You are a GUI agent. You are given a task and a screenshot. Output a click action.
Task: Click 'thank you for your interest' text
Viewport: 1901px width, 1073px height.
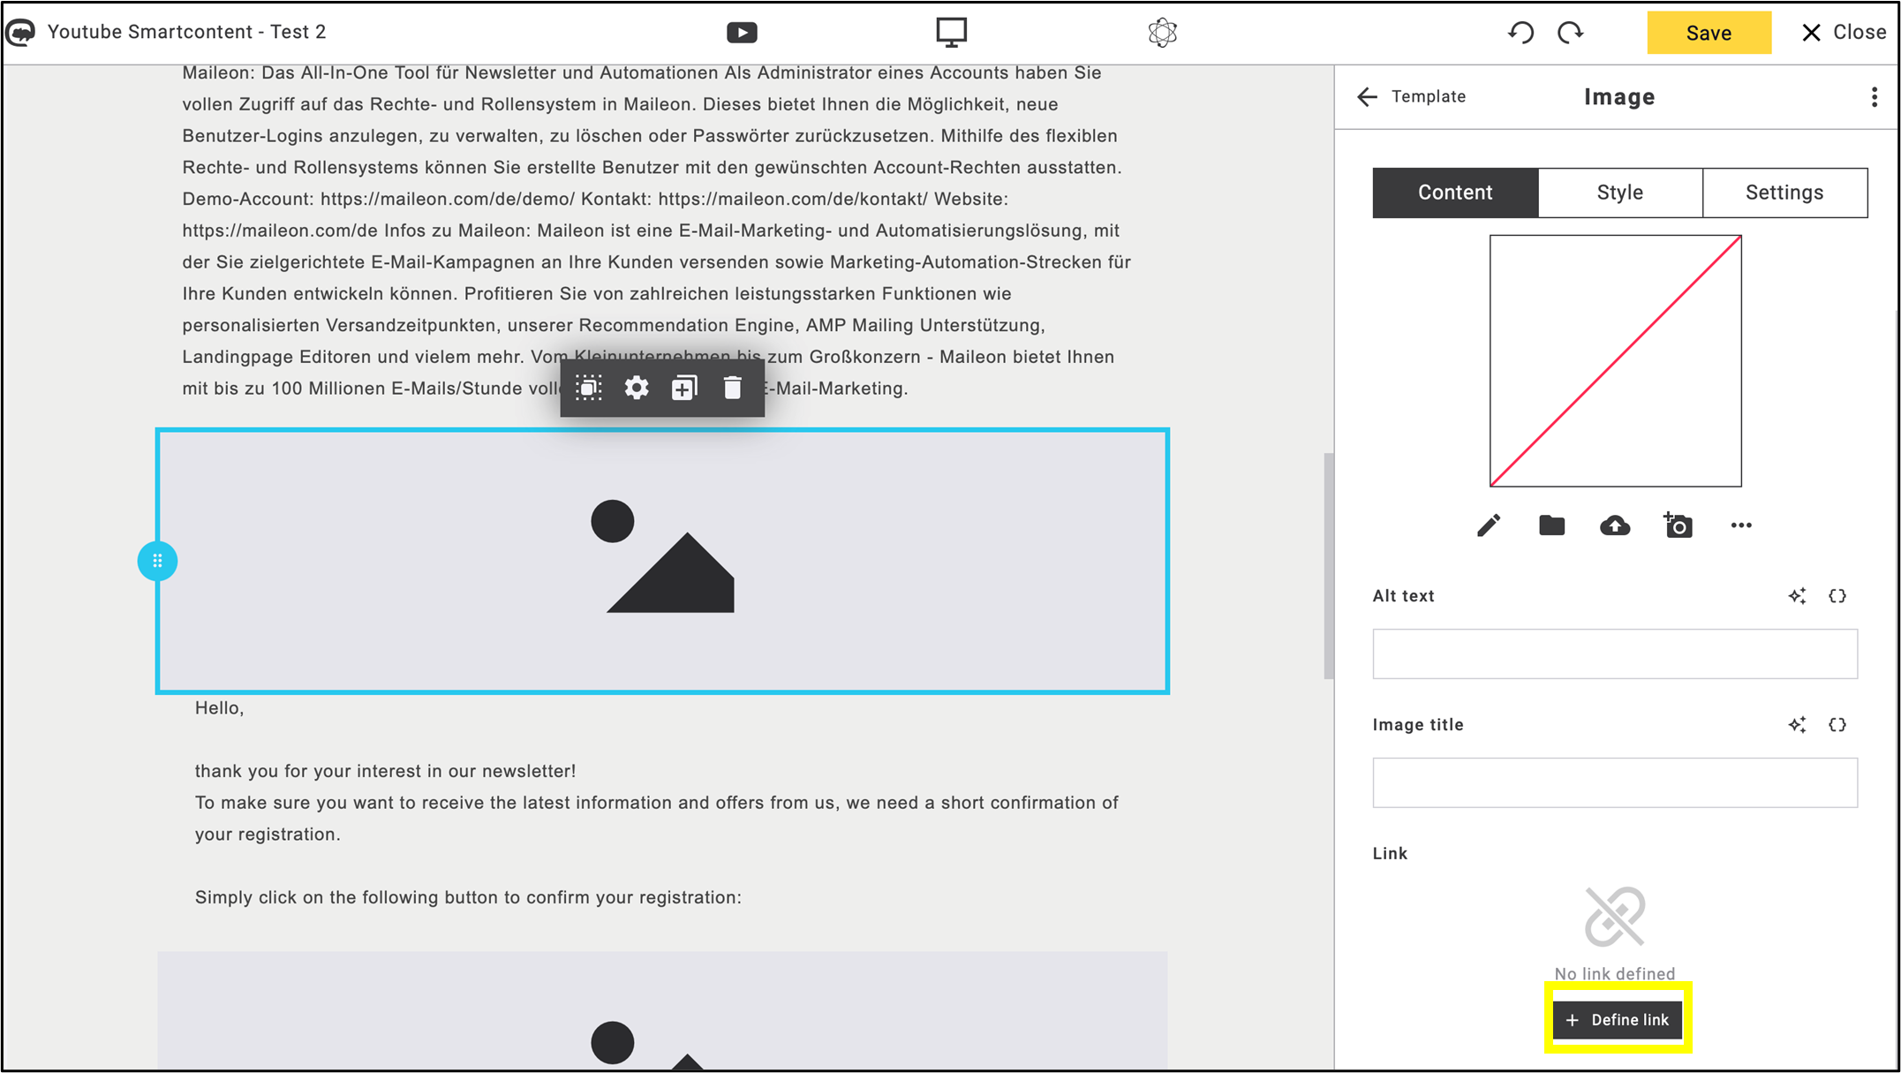click(385, 771)
